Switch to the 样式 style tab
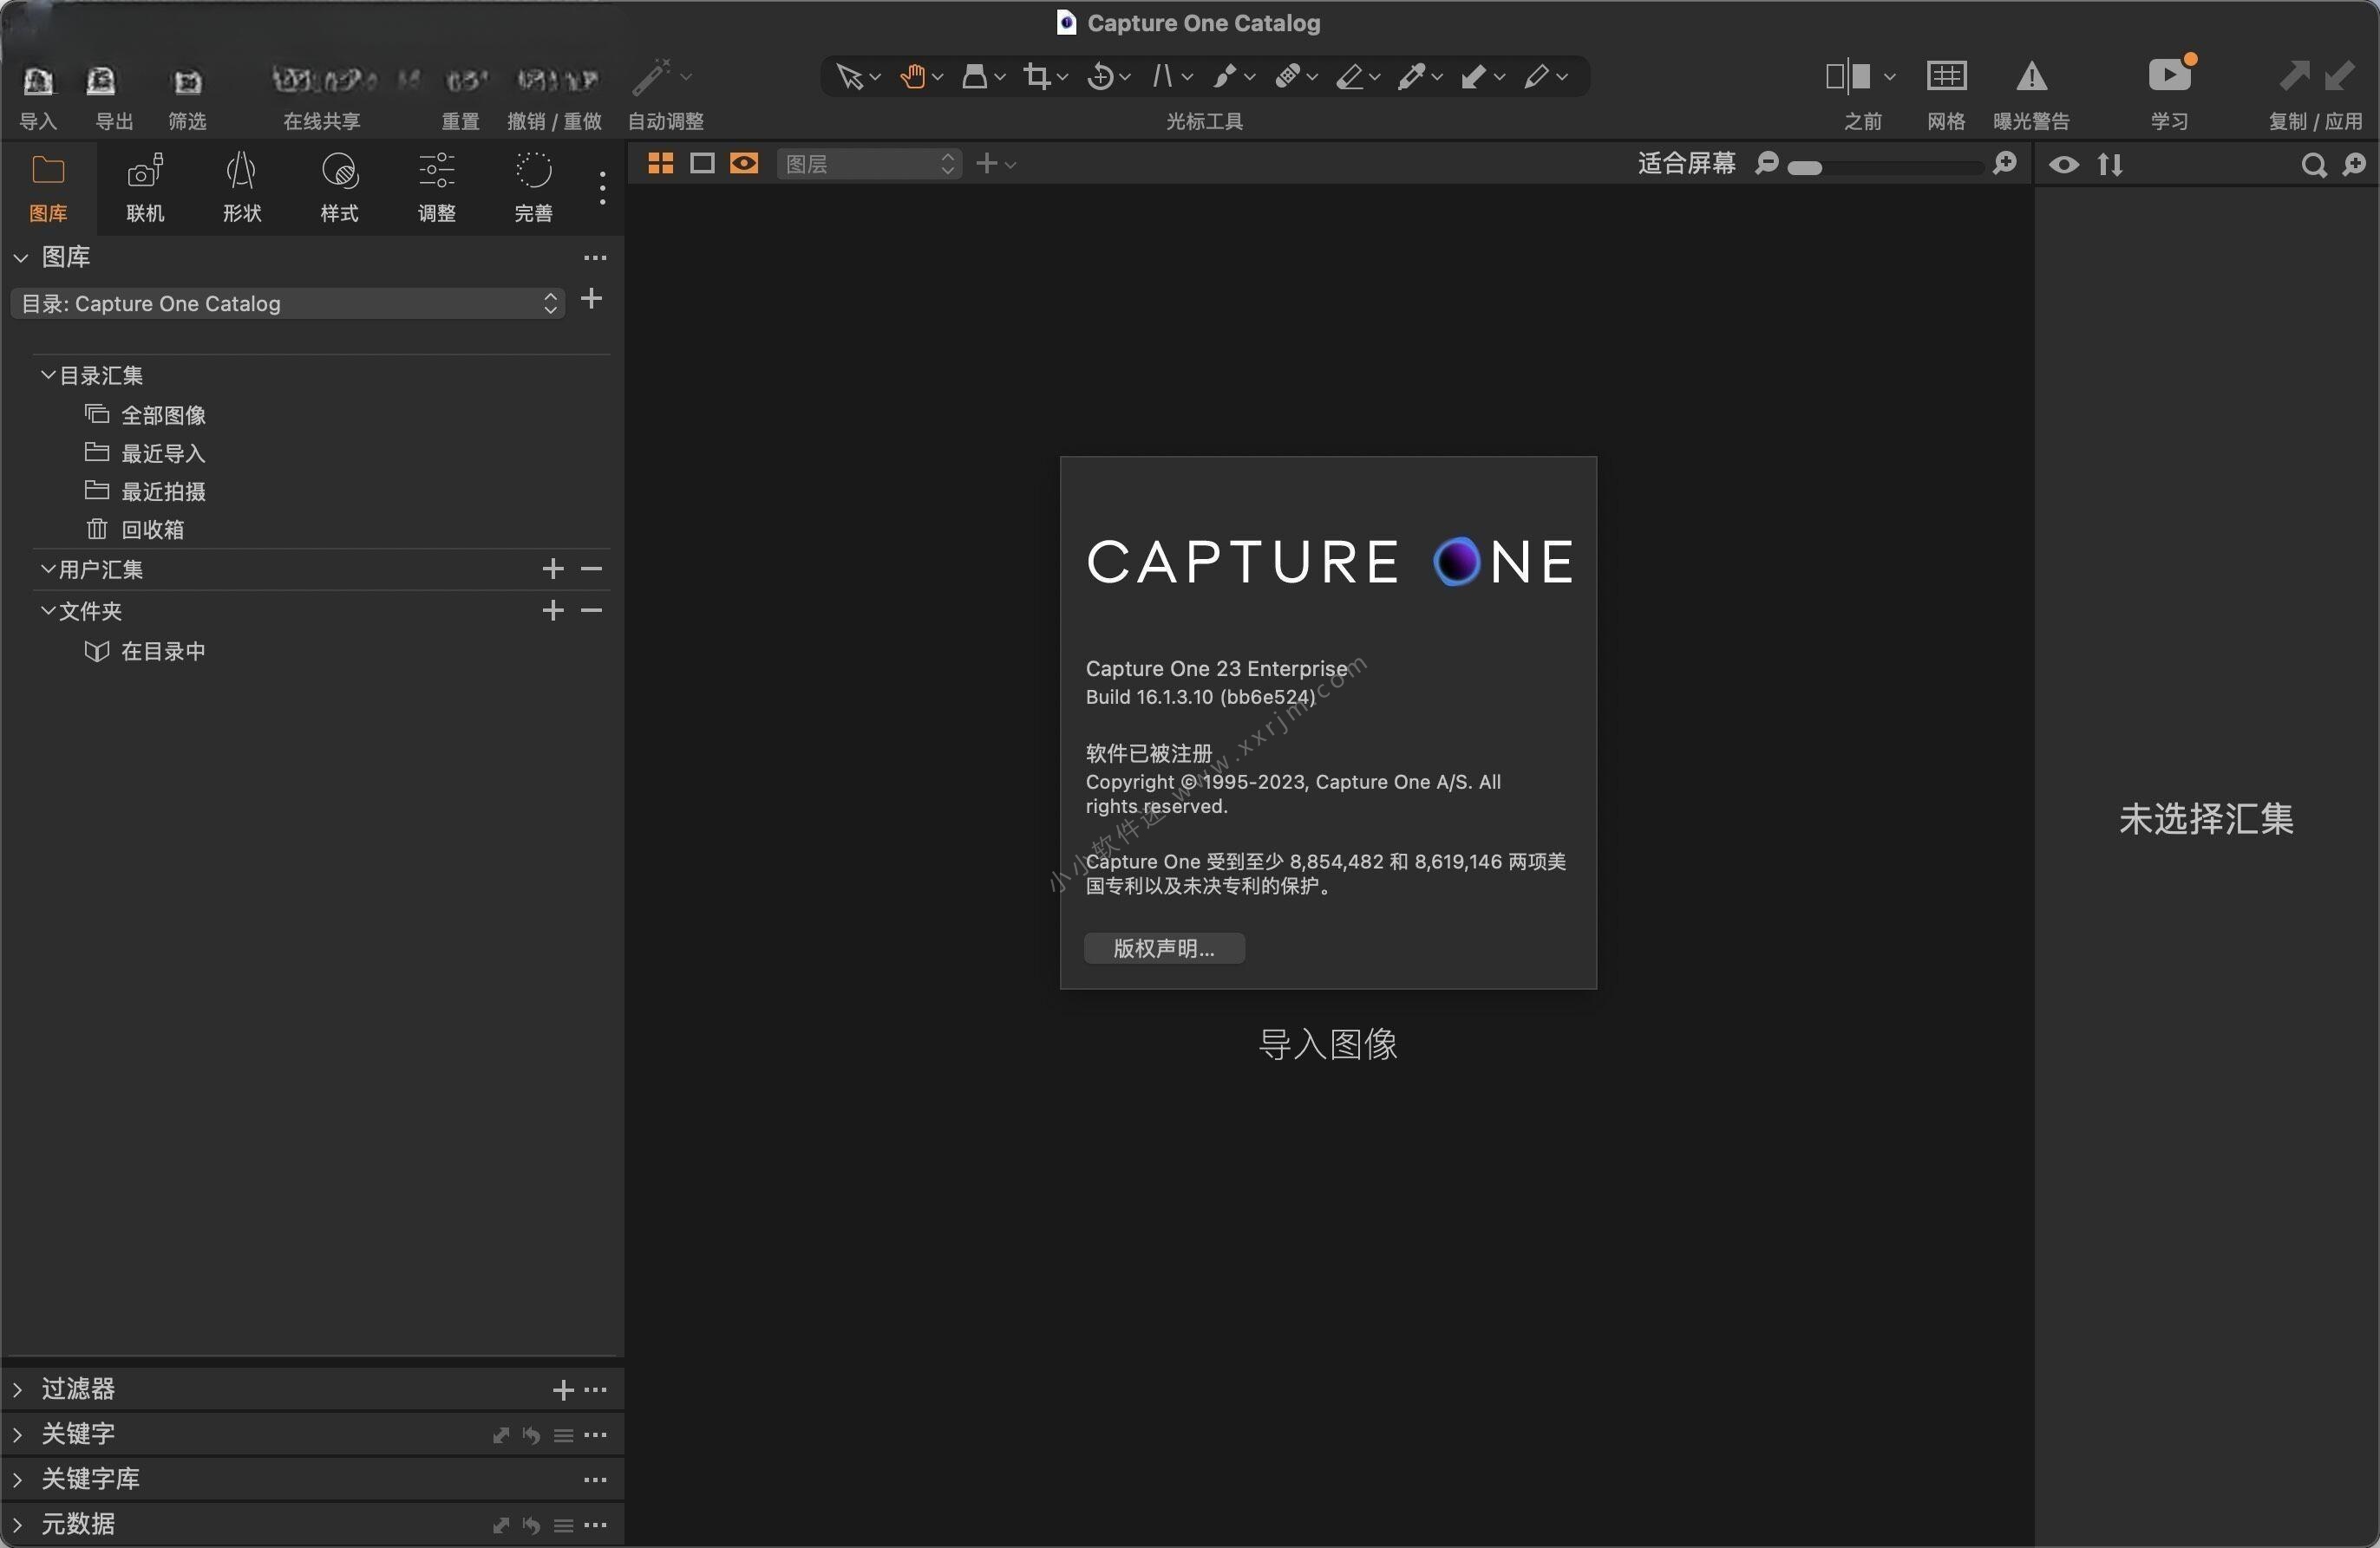Viewport: 2380px width, 1548px height. (339, 188)
